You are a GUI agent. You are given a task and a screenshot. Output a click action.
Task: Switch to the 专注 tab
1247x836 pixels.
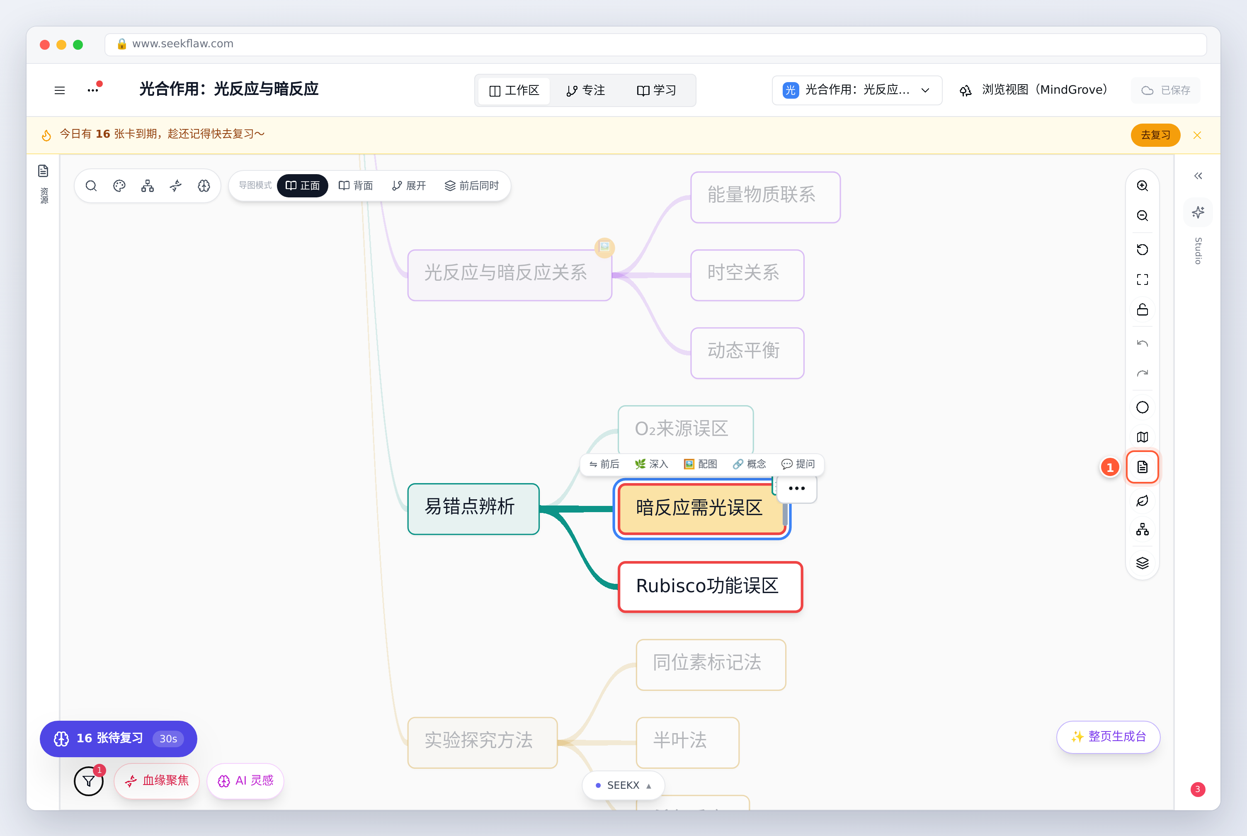[585, 91]
